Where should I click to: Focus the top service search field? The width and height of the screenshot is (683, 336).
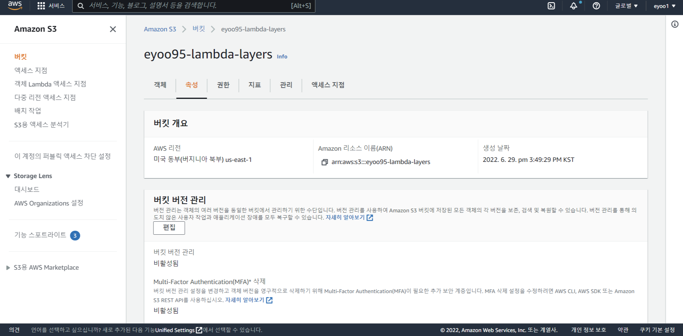194,6
